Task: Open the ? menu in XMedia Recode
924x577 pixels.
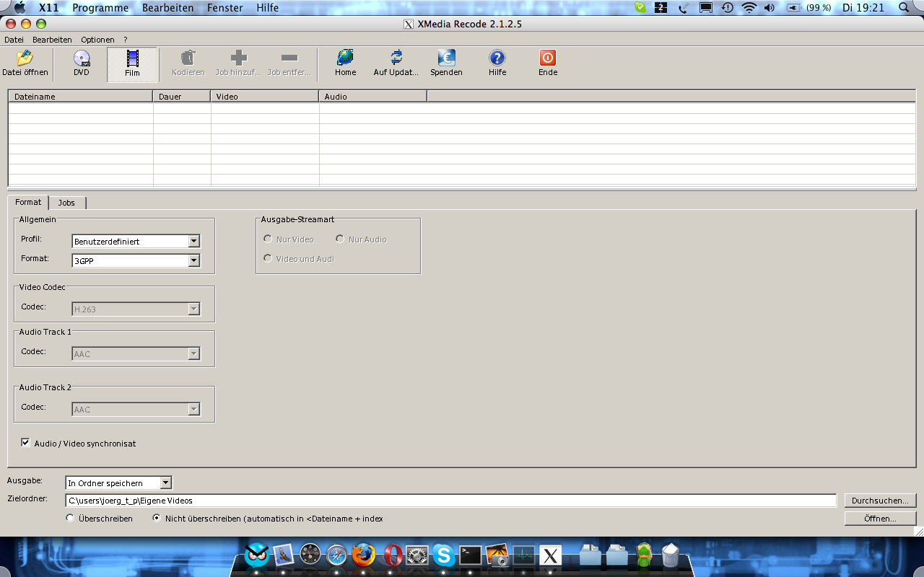Action: (x=125, y=40)
